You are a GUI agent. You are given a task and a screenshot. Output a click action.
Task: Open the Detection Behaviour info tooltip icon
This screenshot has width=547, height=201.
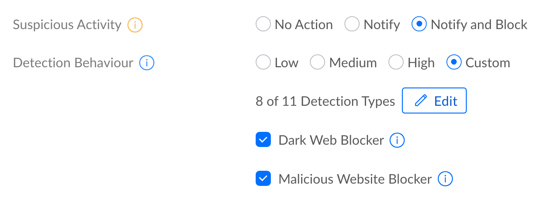click(x=146, y=63)
